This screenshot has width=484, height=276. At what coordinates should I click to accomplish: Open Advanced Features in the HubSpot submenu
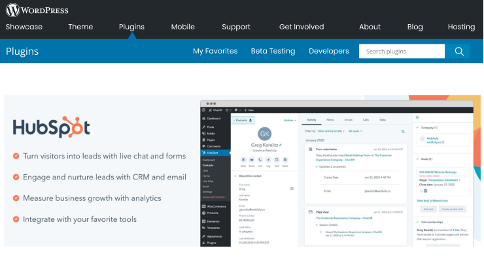tap(214, 197)
